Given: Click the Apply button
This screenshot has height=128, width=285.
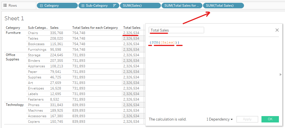Looking at the screenshot, I should click(x=247, y=119).
